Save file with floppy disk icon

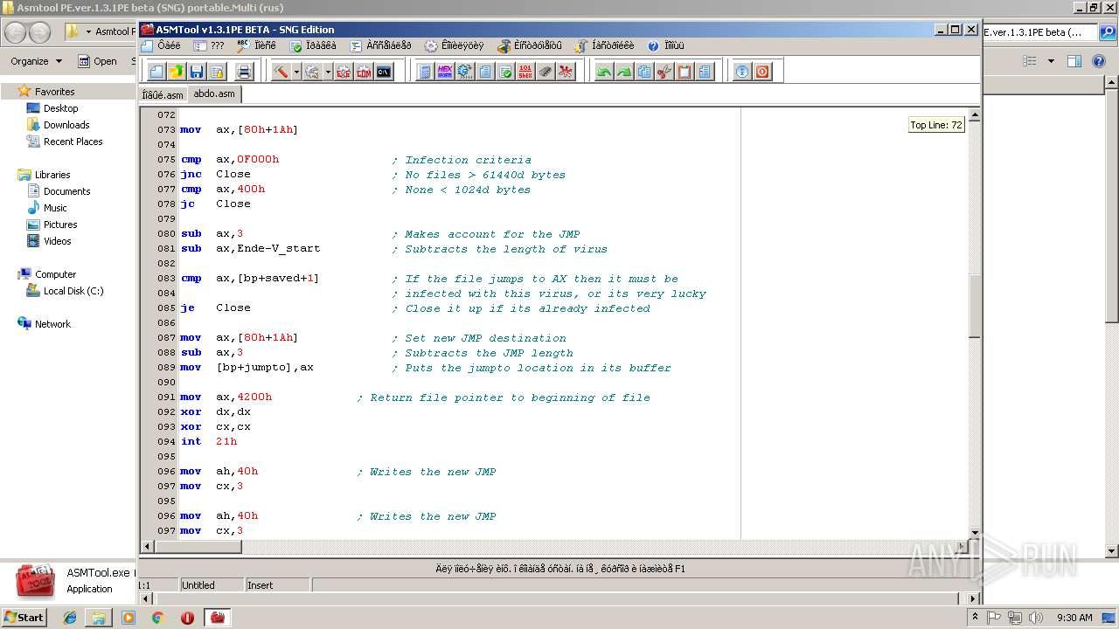coord(197,72)
